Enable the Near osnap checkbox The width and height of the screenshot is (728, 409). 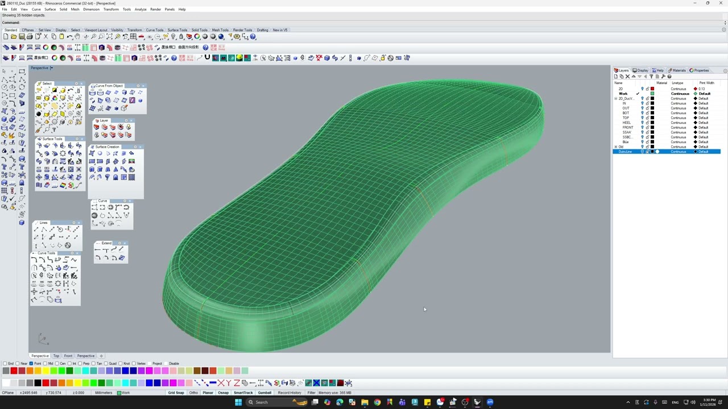19,364
